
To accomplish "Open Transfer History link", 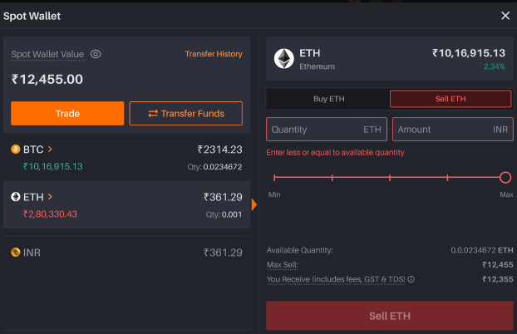I will [214, 54].
